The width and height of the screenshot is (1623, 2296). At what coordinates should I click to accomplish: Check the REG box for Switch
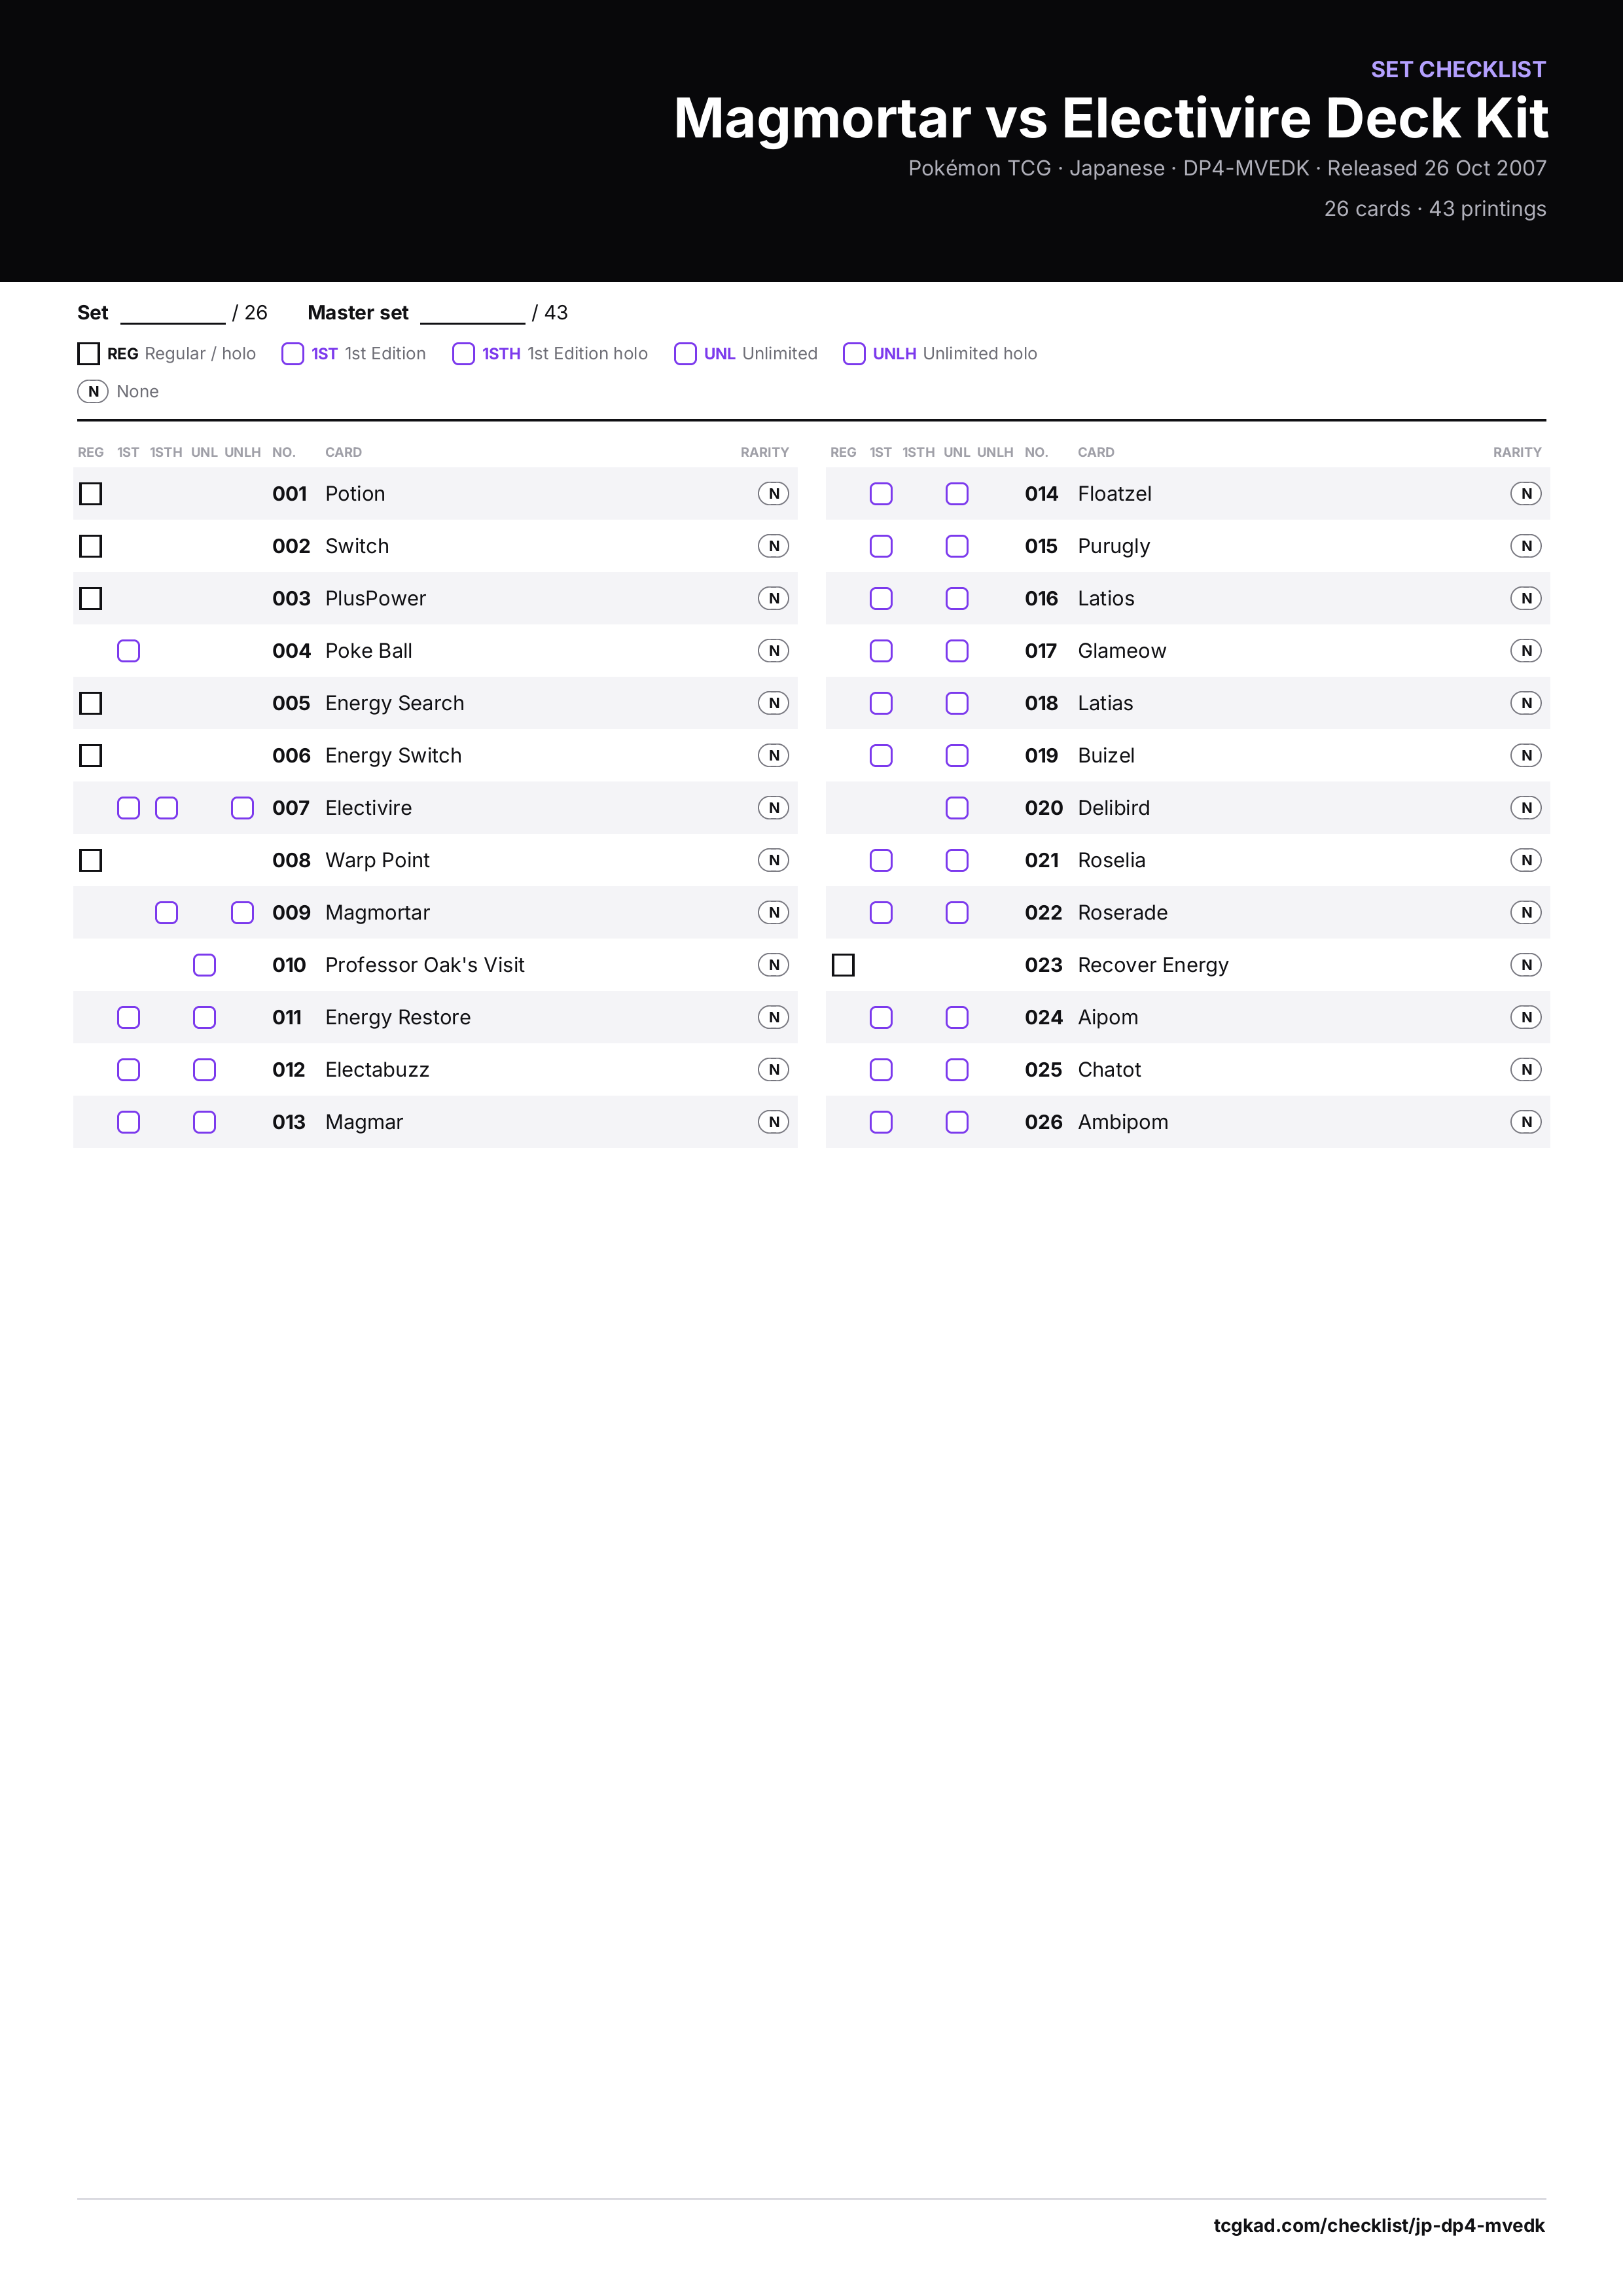(x=91, y=546)
